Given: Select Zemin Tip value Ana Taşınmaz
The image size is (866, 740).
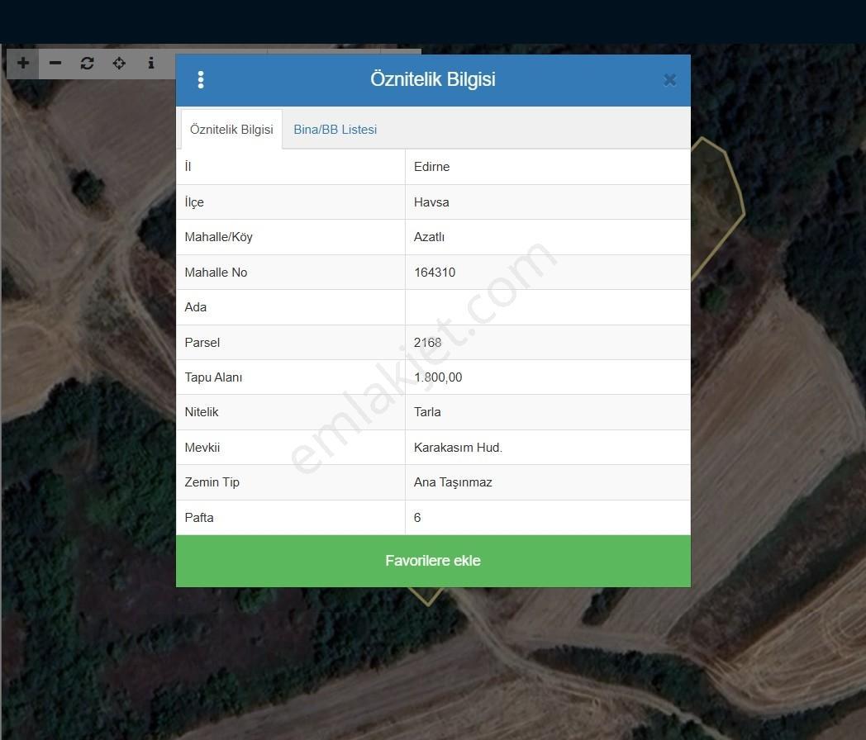Looking at the screenshot, I should coord(453,482).
